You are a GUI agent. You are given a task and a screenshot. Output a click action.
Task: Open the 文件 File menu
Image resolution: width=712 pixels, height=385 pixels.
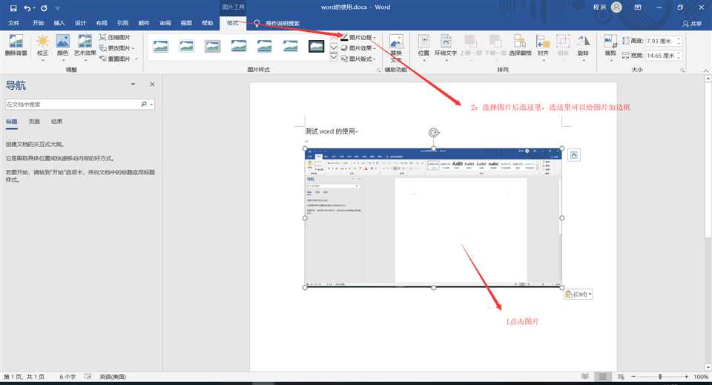(13, 23)
